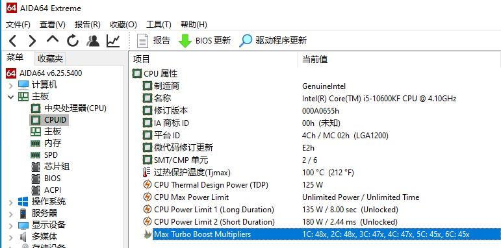This screenshot has height=248, width=501.
Task: Click the thermometer icon beside 过热保护温度(Tjmax)
Action: click(x=146, y=172)
